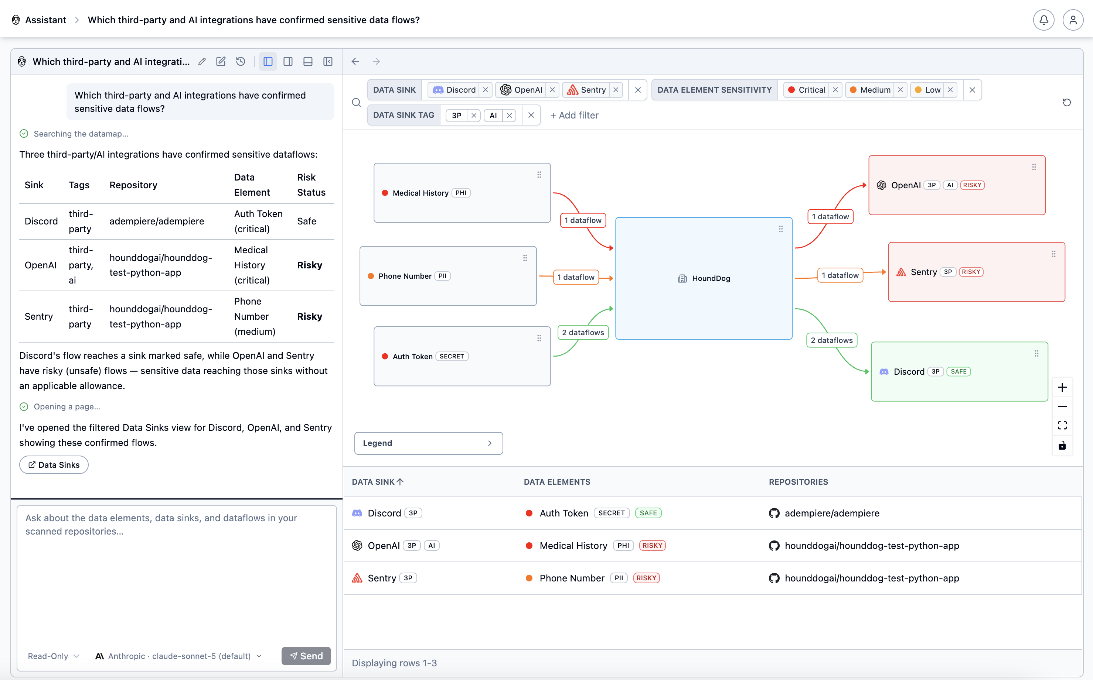The height and width of the screenshot is (680, 1093).
Task: Collapse the assistant side panel
Action: click(x=328, y=62)
